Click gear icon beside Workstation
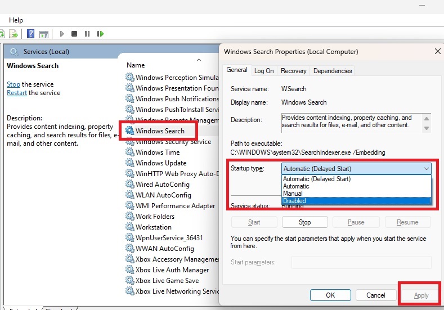This screenshot has height=310, width=444. 129,227
